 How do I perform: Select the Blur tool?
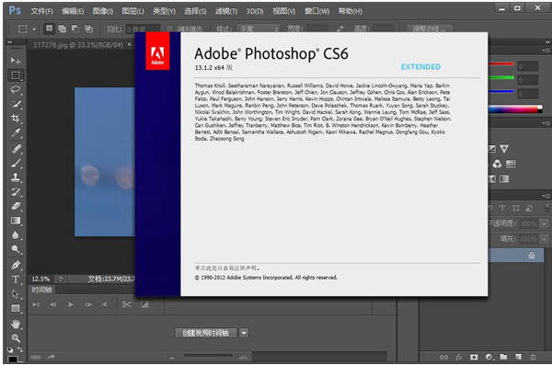pyautogui.click(x=16, y=234)
